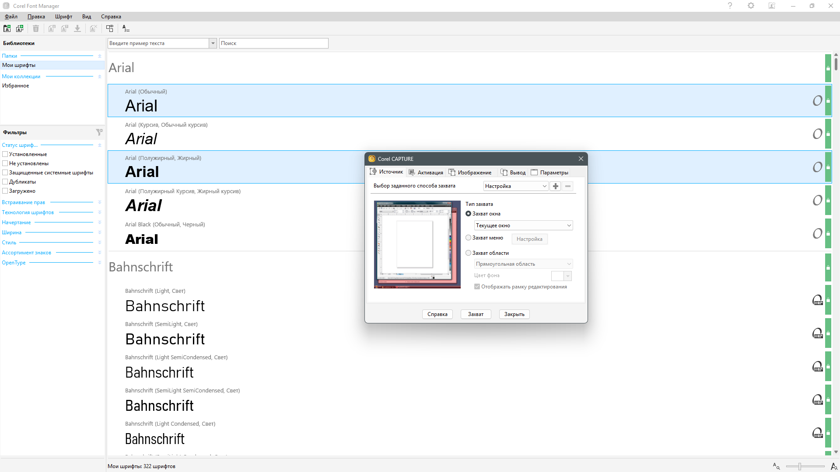Click the Поиск search field
Viewport: 840px width, 472px height.
tap(273, 43)
